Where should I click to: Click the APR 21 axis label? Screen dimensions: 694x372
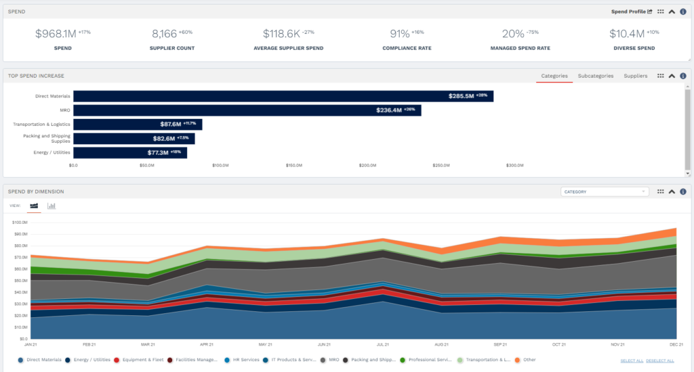click(206, 345)
